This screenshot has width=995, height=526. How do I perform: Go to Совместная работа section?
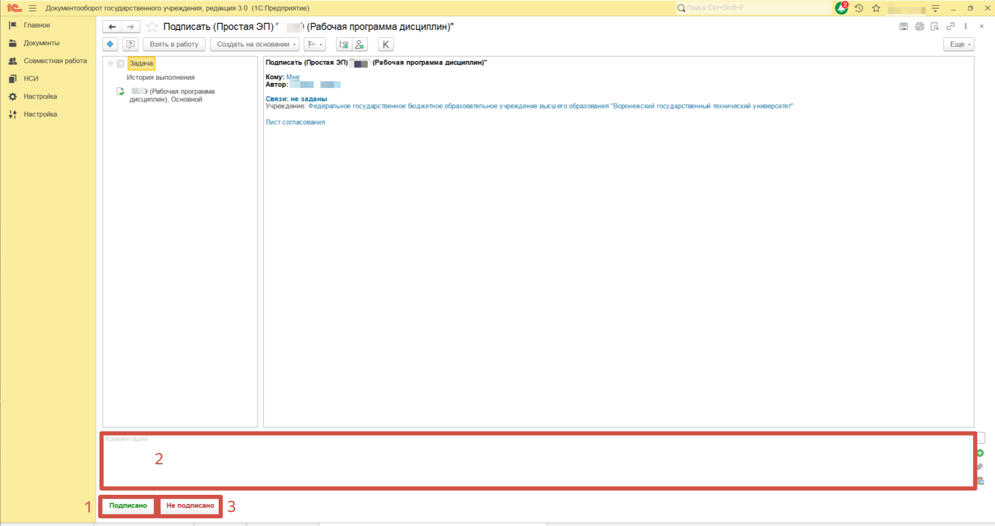[55, 61]
